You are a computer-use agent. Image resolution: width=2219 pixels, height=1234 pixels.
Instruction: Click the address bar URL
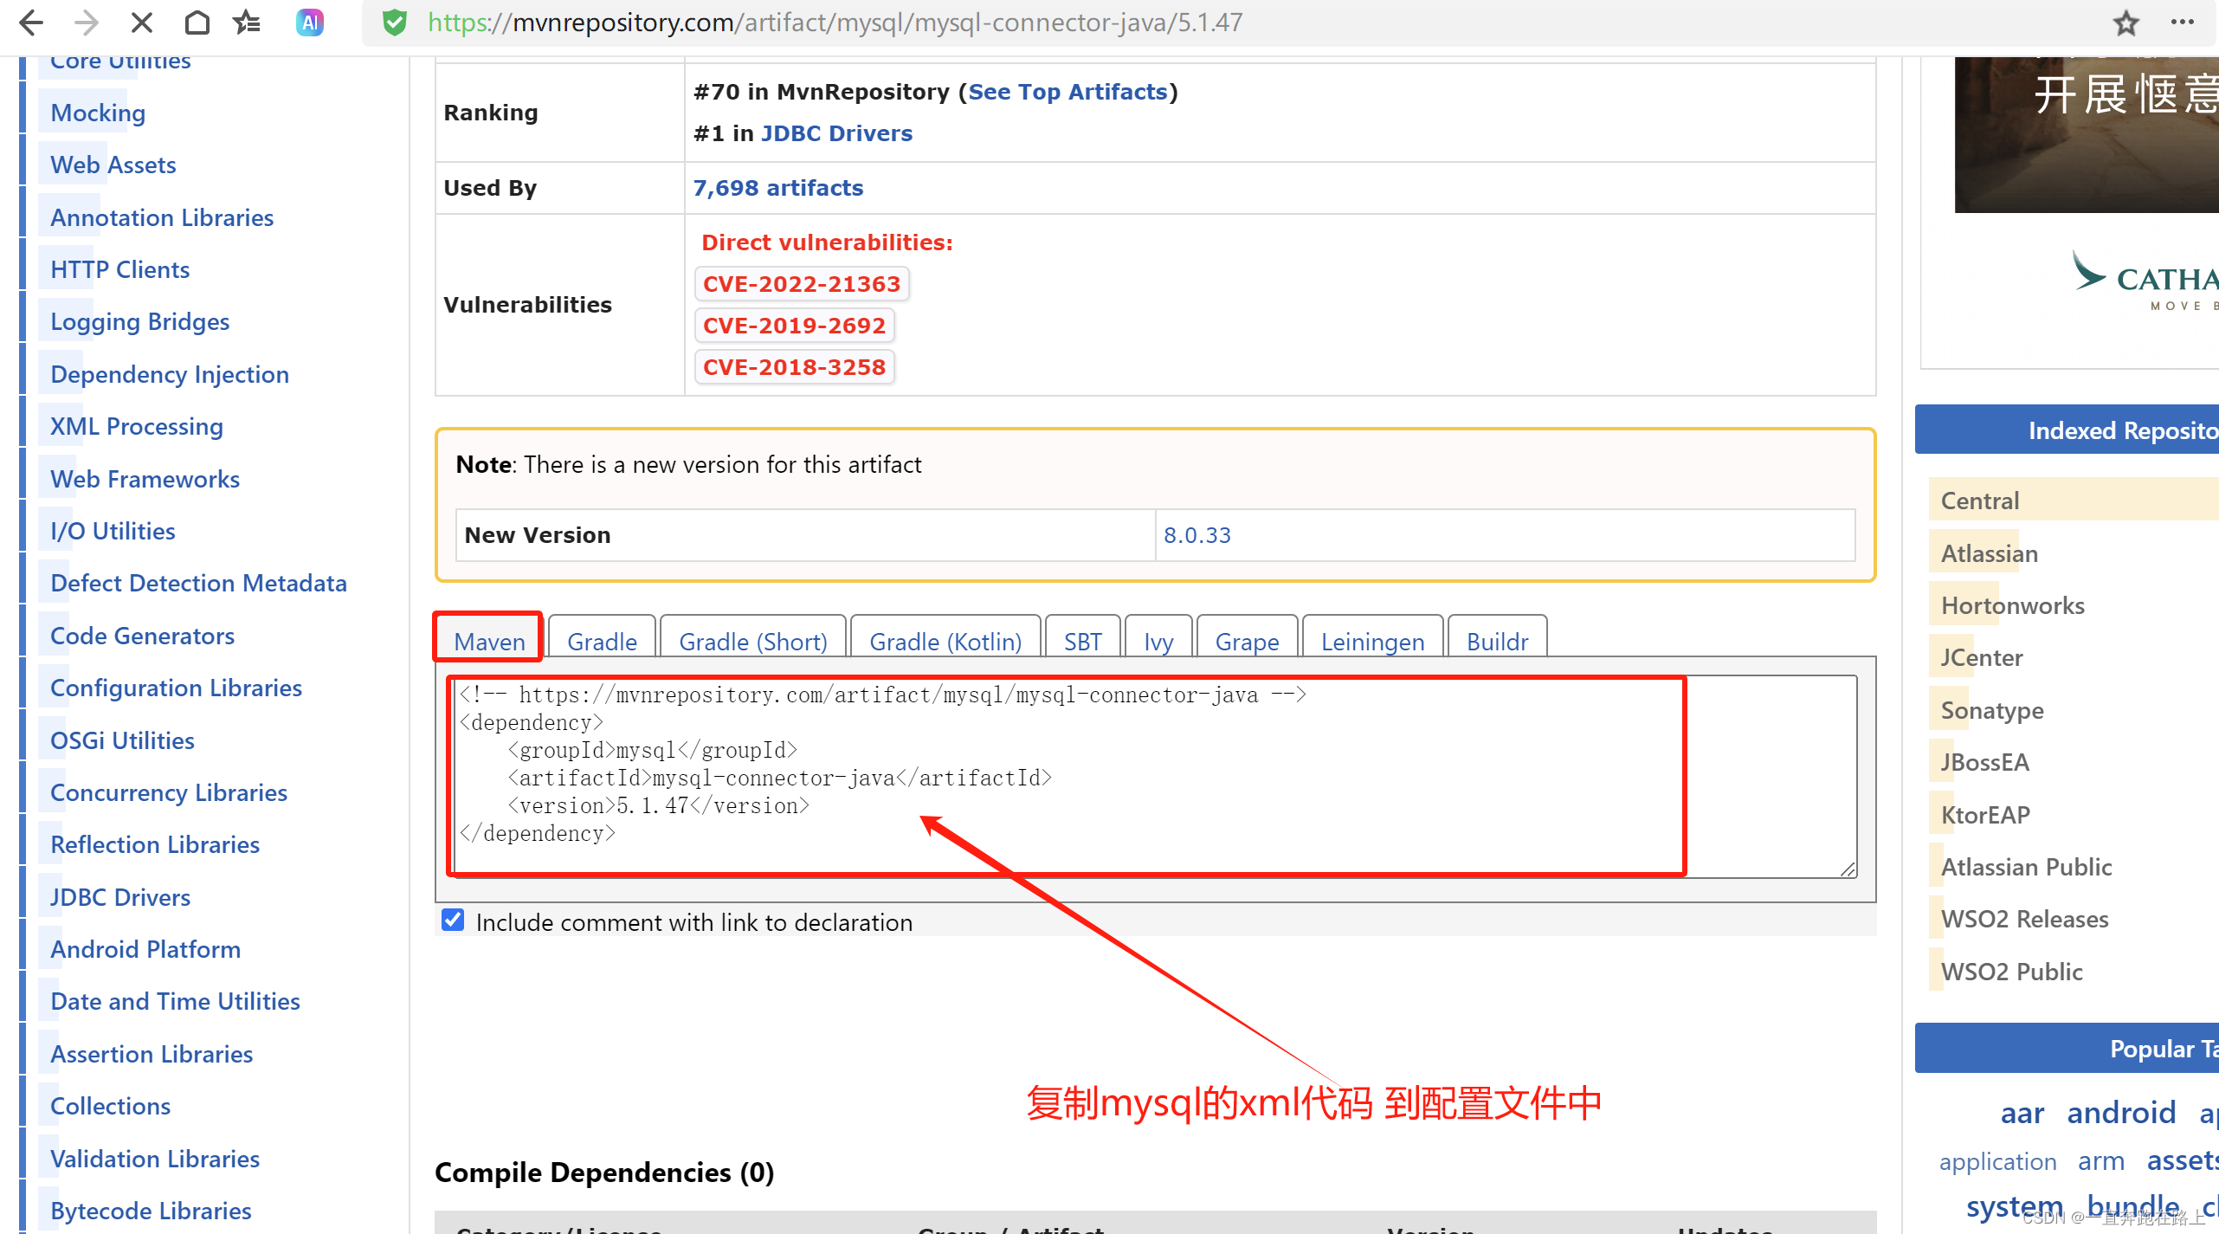835,23
